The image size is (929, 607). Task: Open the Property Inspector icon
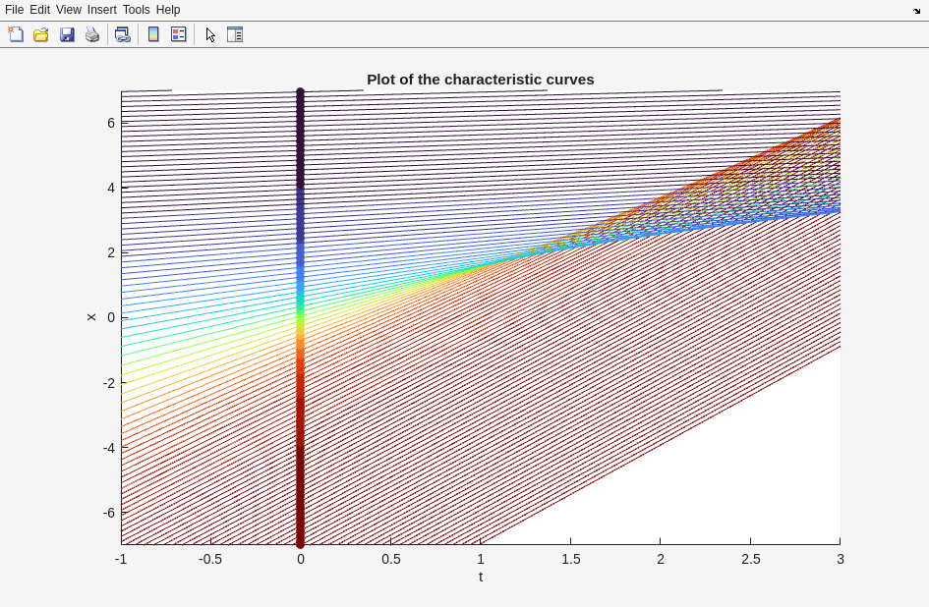coord(235,34)
